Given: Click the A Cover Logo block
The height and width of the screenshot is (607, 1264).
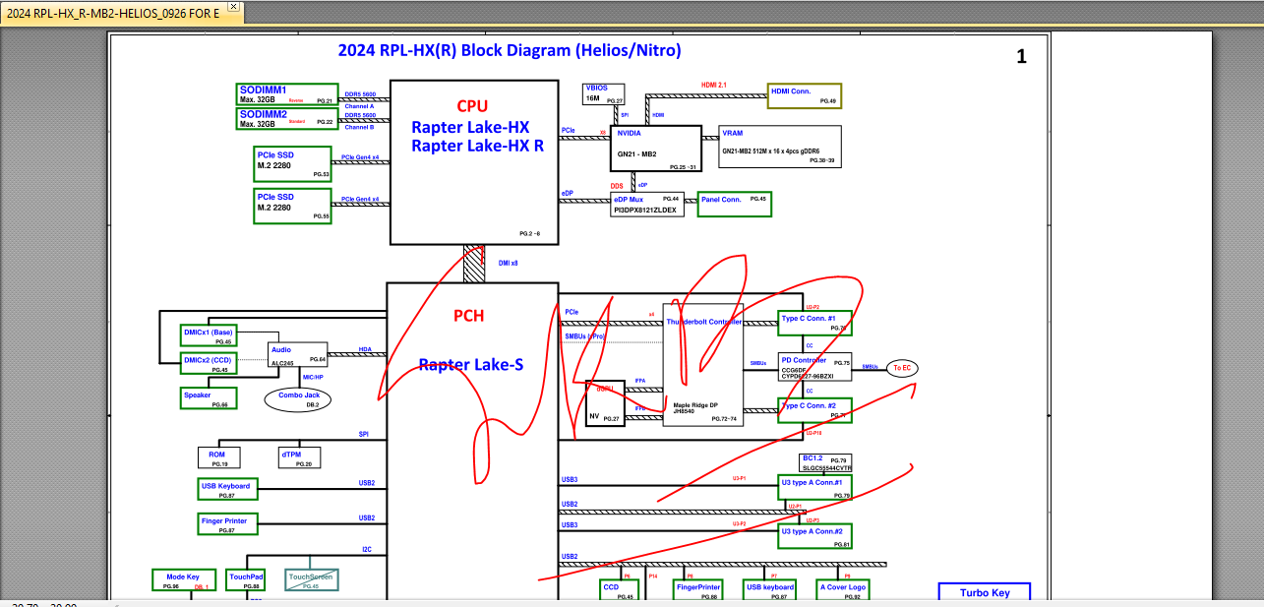Looking at the screenshot, I should click(x=843, y=591).
